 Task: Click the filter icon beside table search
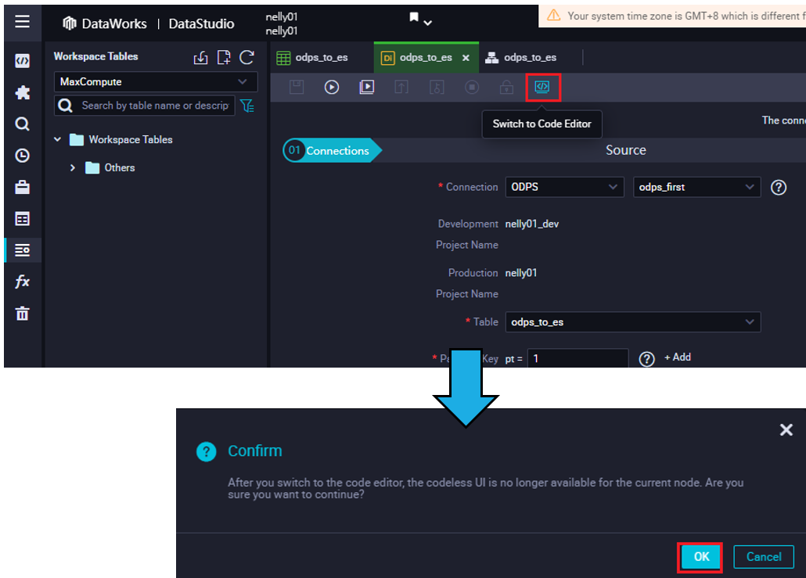click(247, 106)
